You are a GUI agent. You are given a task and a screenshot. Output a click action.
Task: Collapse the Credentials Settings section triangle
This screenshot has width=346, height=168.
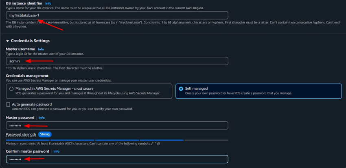8,41
